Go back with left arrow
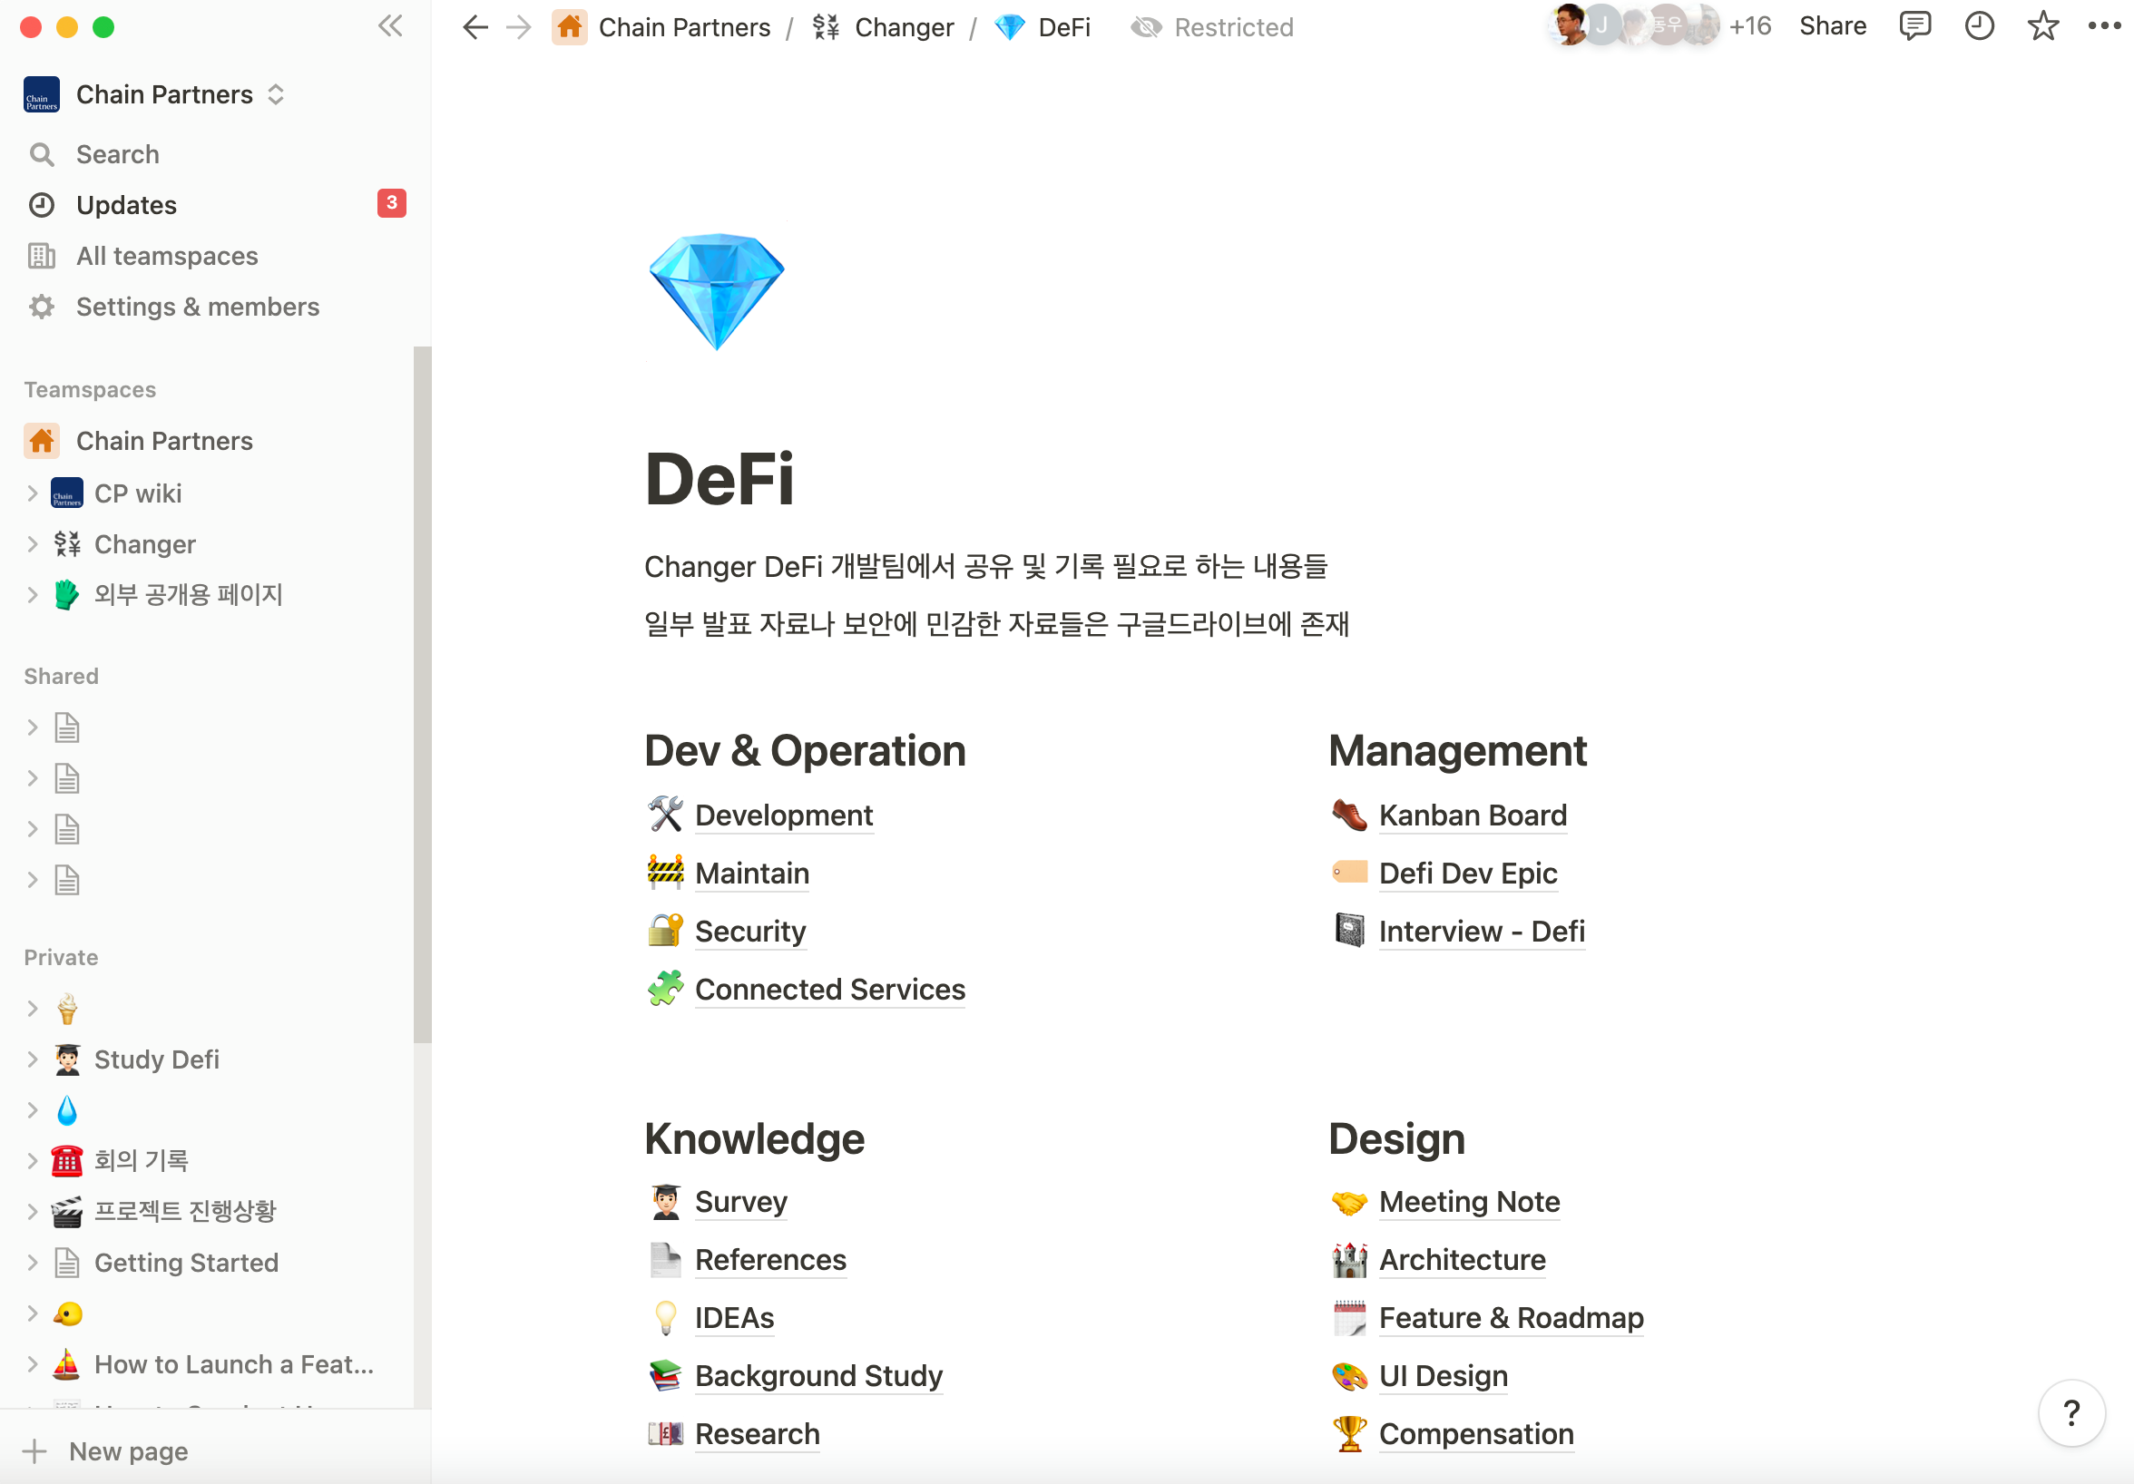Image resolution: width=2134 pixels, height=1484 pixels. pos(475,27)
